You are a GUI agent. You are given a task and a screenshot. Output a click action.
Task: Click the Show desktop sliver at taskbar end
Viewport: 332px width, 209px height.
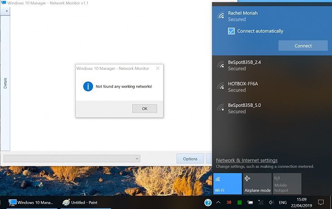[331, 202]
